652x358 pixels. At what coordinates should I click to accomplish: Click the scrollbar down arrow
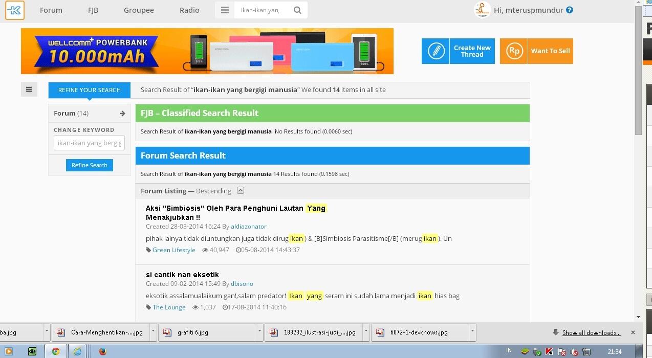(638, 317)
